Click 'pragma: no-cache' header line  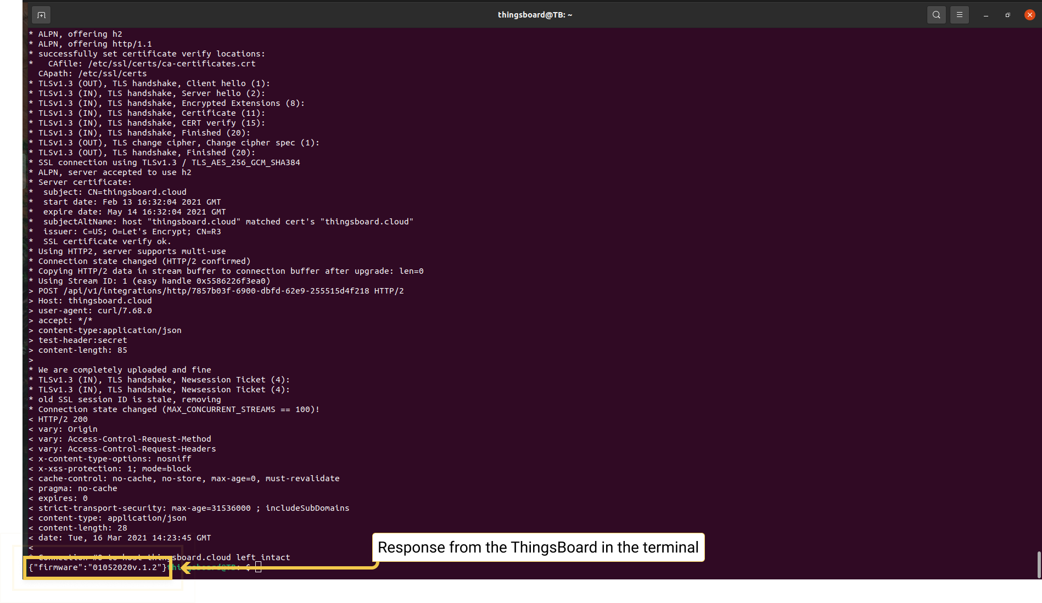pos(73,488)
